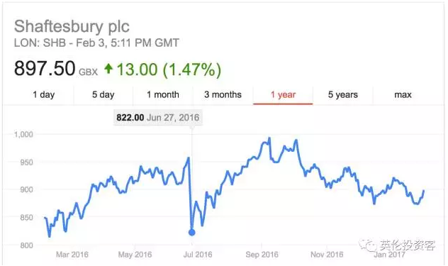Image resolution: width=448 pixels, height=266 pixels.
Task: Open the 1 month chart view
Action: [163, 94]
